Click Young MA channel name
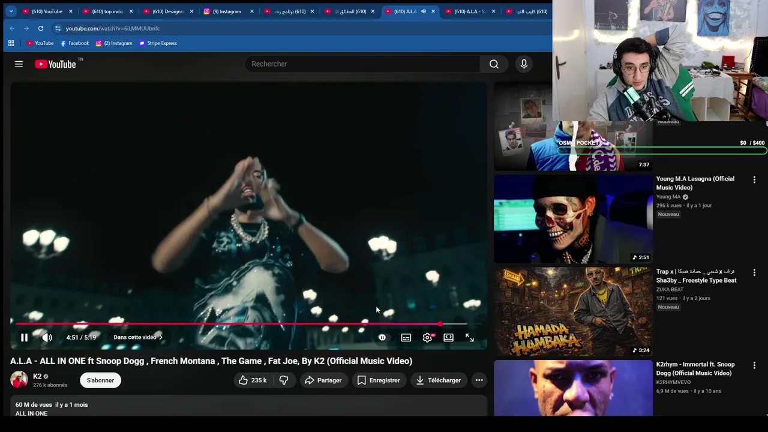Image resolution: width=768 pixels, height=432 pixels. 668,197
